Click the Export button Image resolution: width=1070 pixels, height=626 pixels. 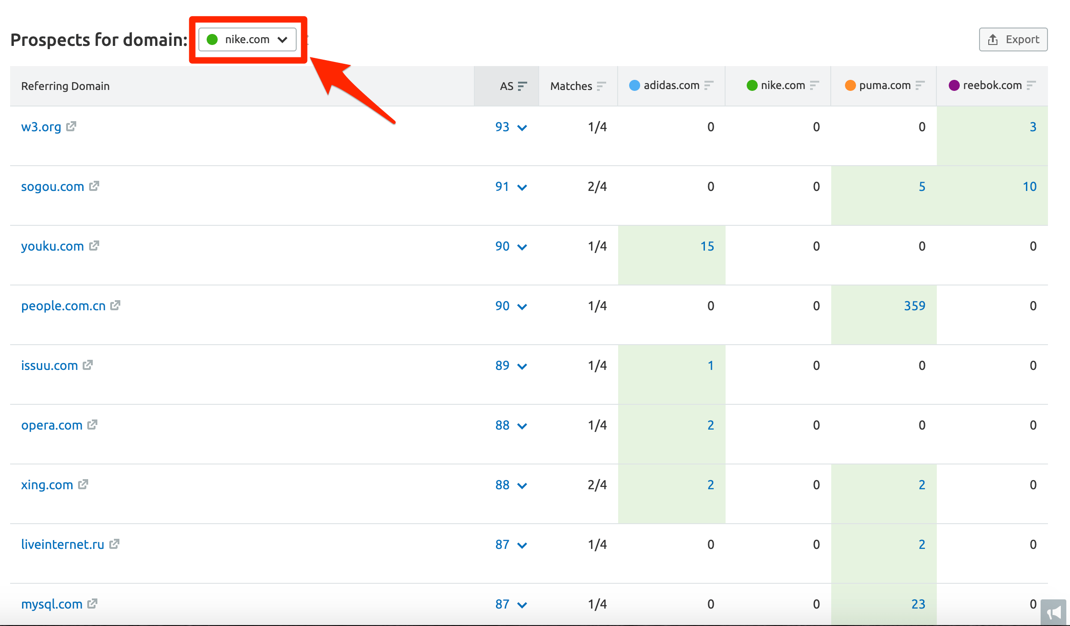1013,39
